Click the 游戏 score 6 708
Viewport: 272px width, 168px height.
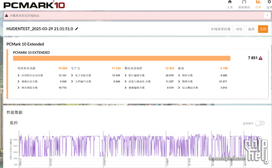click(x=224, y=68)
